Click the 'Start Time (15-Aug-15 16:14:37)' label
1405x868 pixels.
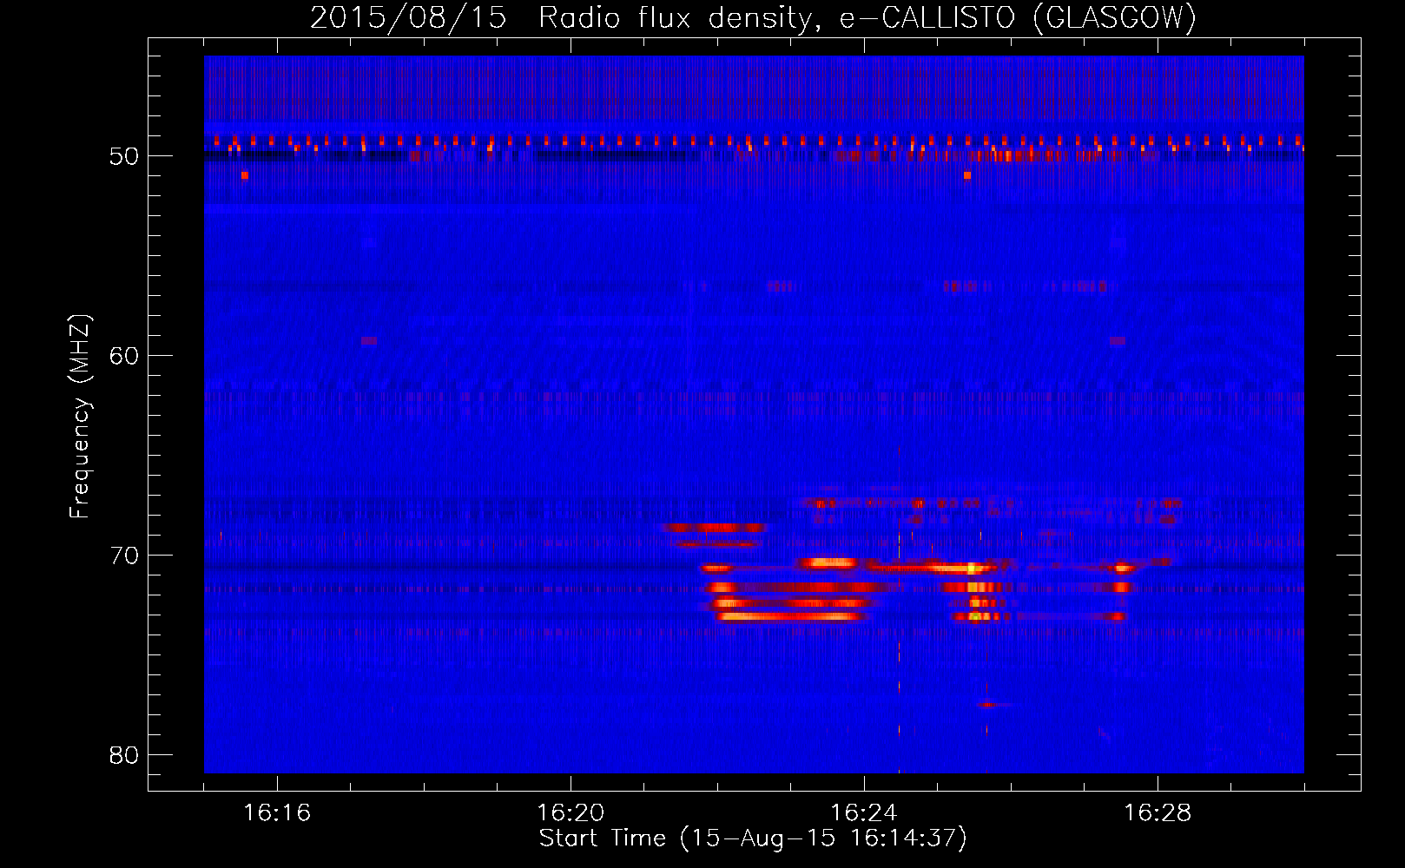coord(753,838)
